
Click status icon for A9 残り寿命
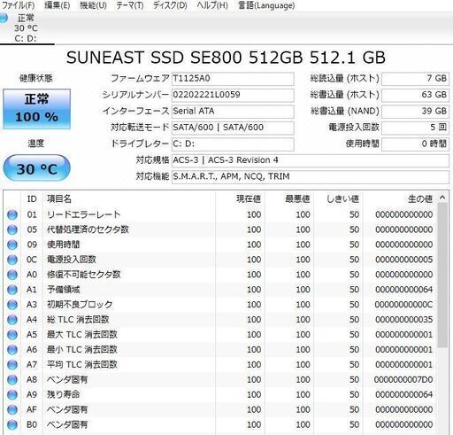pyautogui.click(x=12, y=394)
